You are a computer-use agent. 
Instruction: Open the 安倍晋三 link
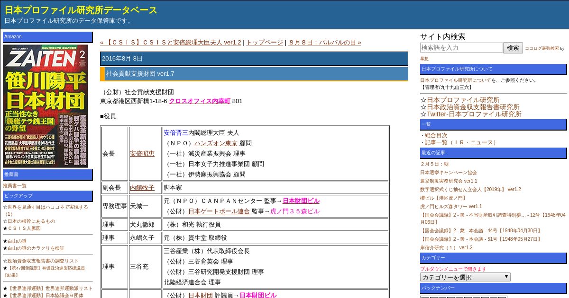(x=176, y=132)
